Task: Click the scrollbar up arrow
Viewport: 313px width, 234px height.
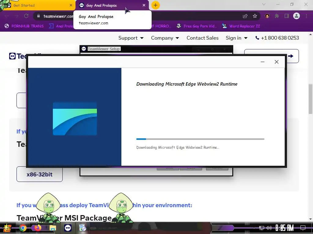Action: coord(311,34)
